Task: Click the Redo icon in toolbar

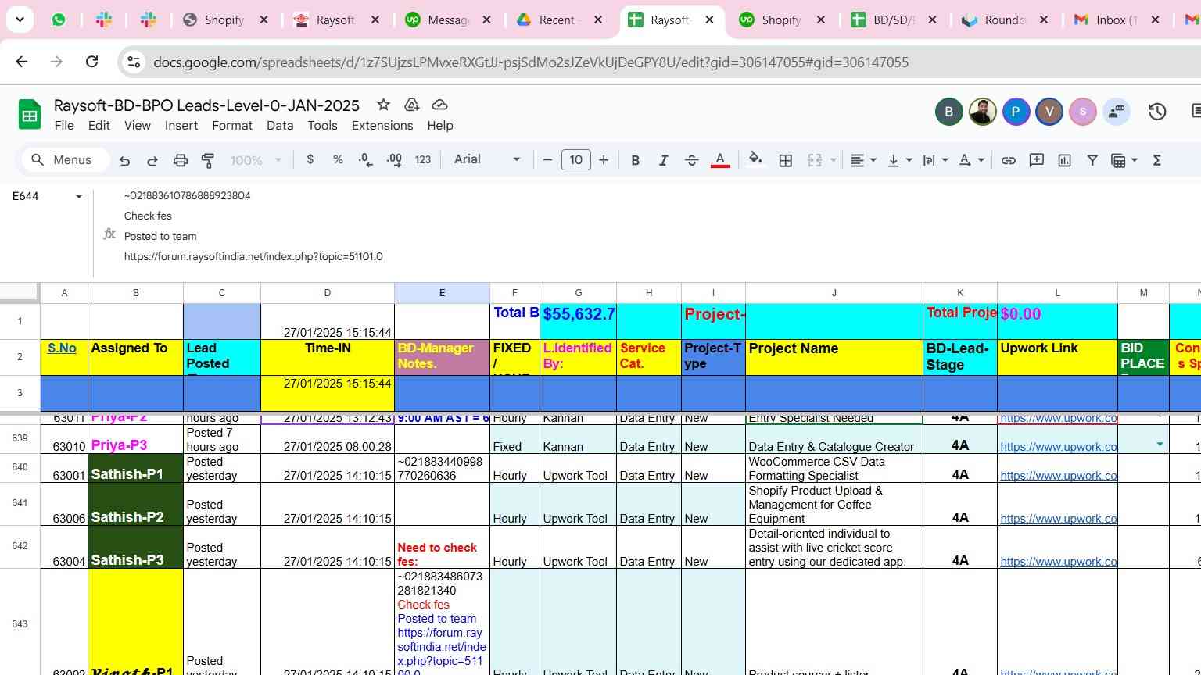Action: [152, 160]
